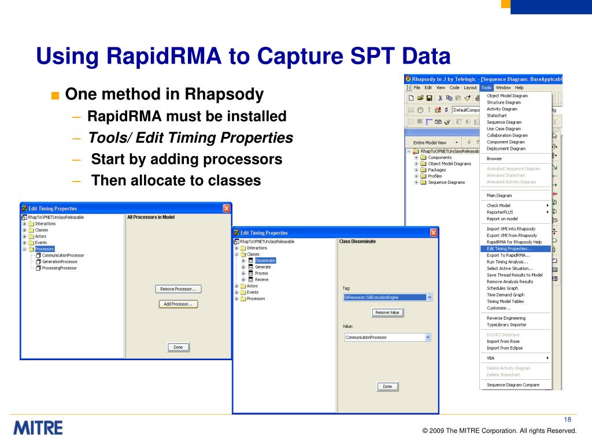The image size is (592, 444).
Task: Click the Remove Processor button
Action: (178, 289)
